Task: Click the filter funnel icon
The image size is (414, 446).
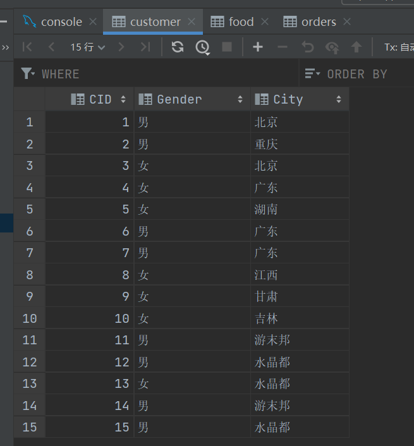Action: (28, 74)
